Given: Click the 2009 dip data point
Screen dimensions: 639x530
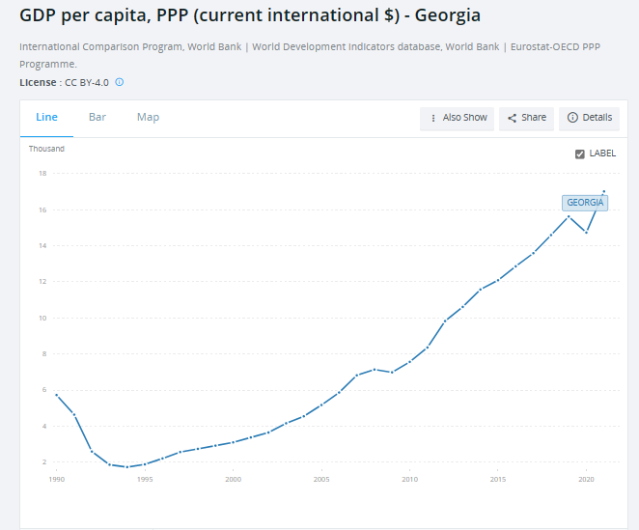Looking at the screenshot, I should (x=392, y=373).
